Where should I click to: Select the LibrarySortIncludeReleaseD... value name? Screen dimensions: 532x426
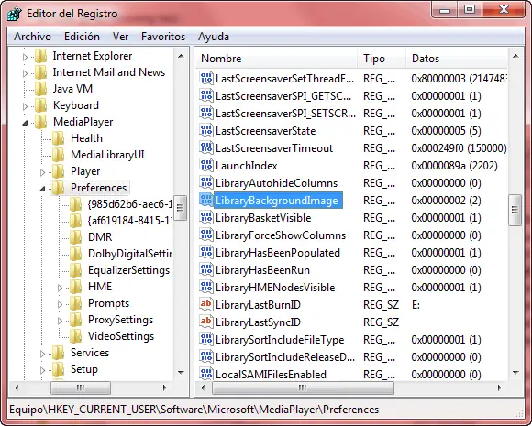click(285, 357)
